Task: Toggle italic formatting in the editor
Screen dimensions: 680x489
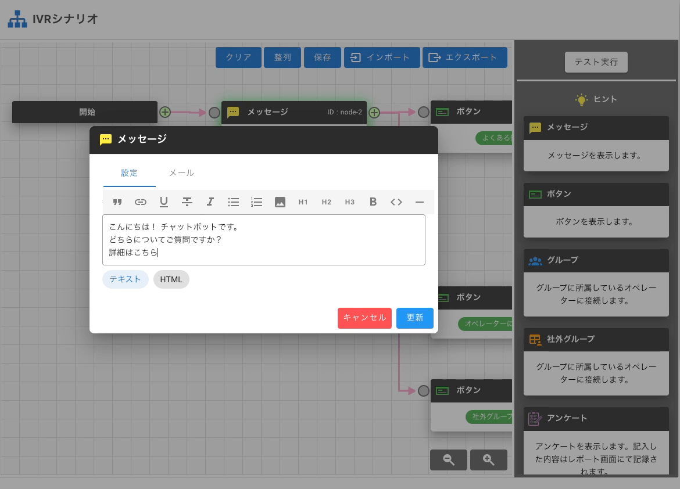Action: [210, 202]
